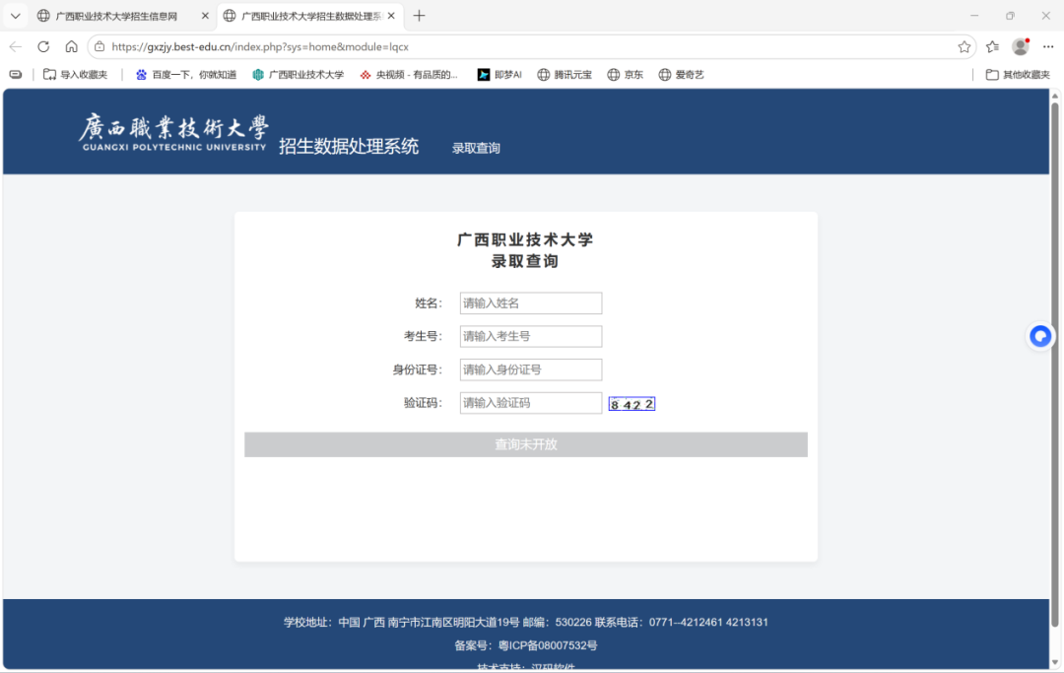Select the 招生数据处理系统 browser tab
The width and height of the screenshot is (1064, 673).
tap(310, 16)
